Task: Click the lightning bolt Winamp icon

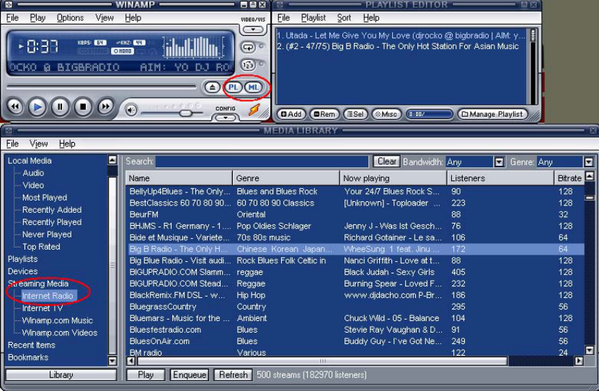Action: [x=254, y=110]
